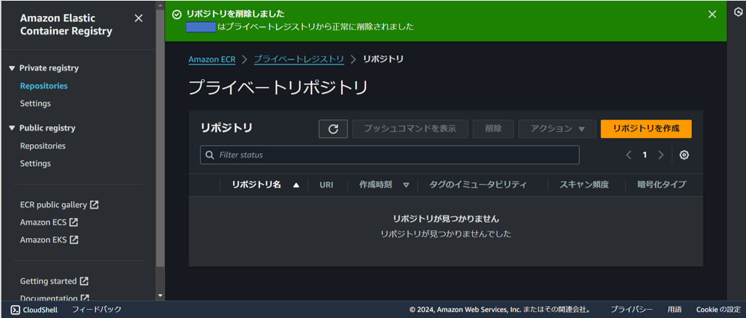
Task: Click プライベートレジストリ breadcrumb link
Action: pyautogui.click(x=299, y=60)
